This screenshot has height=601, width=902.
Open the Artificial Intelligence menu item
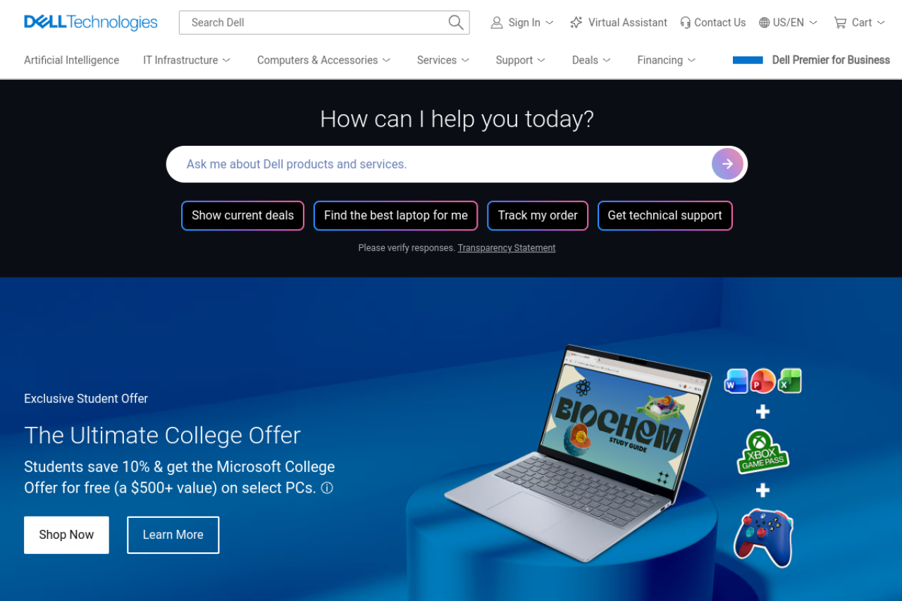click(x=71, y=60)
